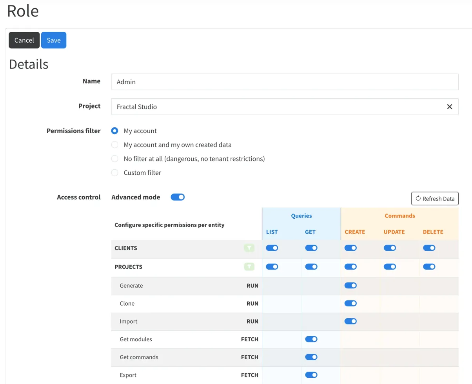Click the Refresh Data button
The image size is (472, 384).
click(435, 199)
